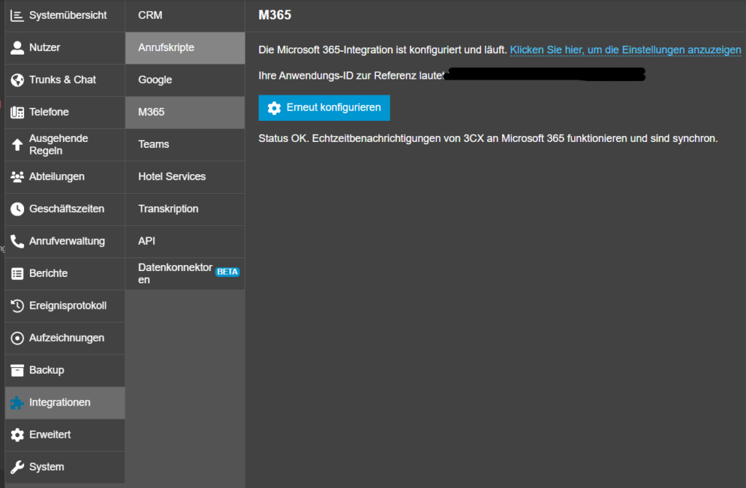746x488 pixels.
Task: Open the Berichte section
Action: (x=65, y=273)
